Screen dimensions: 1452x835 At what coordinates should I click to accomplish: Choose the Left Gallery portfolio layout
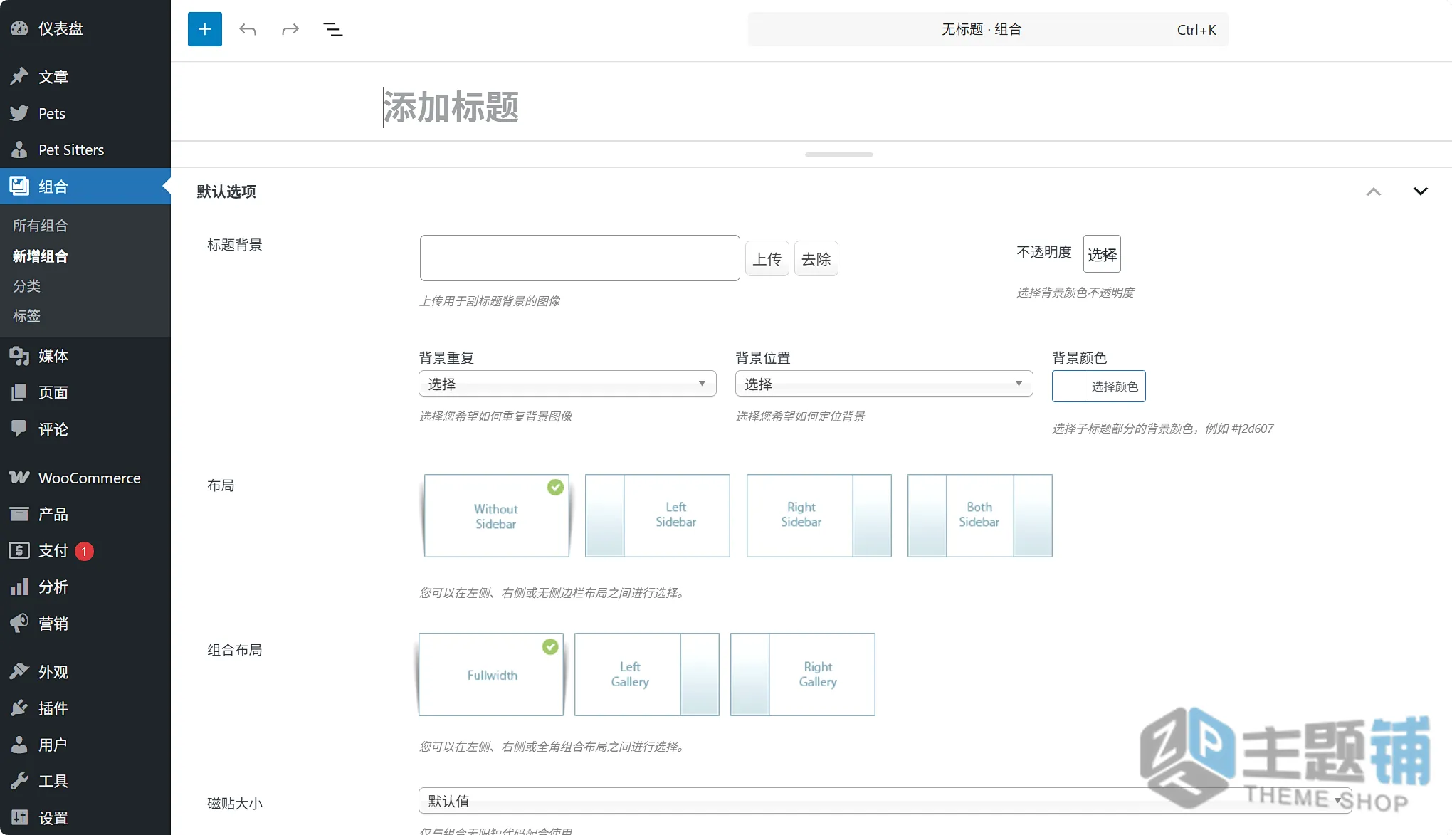(647, 675)
